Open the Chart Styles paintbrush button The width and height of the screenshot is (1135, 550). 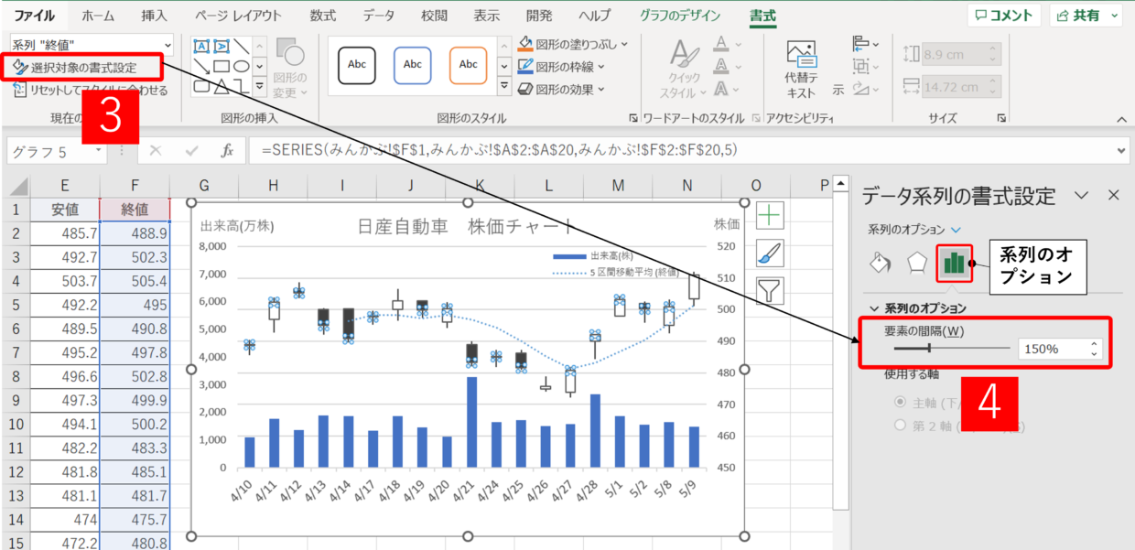(770, 253)
